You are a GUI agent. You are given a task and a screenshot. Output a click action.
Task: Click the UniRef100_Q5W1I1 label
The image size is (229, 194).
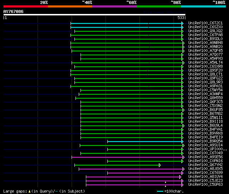tap(205, 118)
